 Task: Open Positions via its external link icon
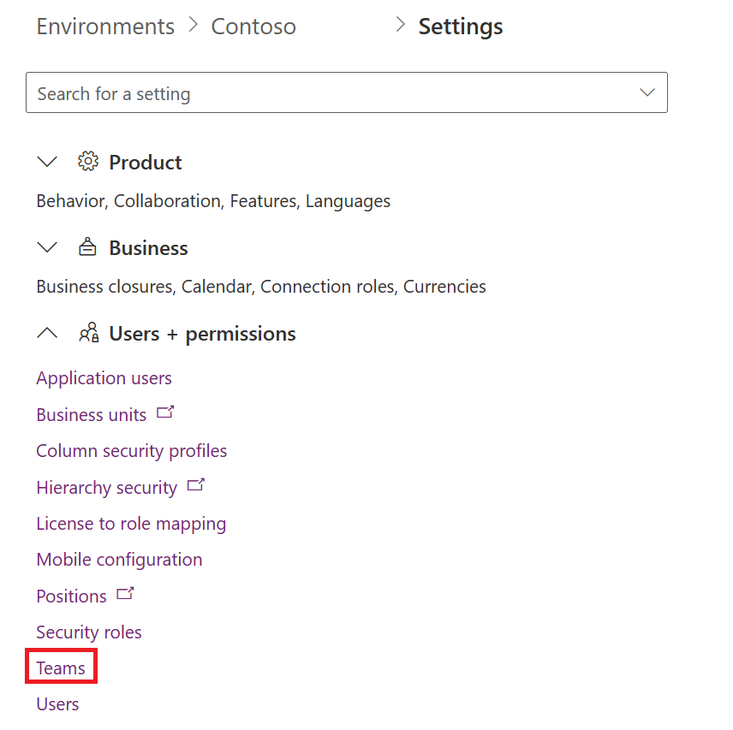click(122, 592)
